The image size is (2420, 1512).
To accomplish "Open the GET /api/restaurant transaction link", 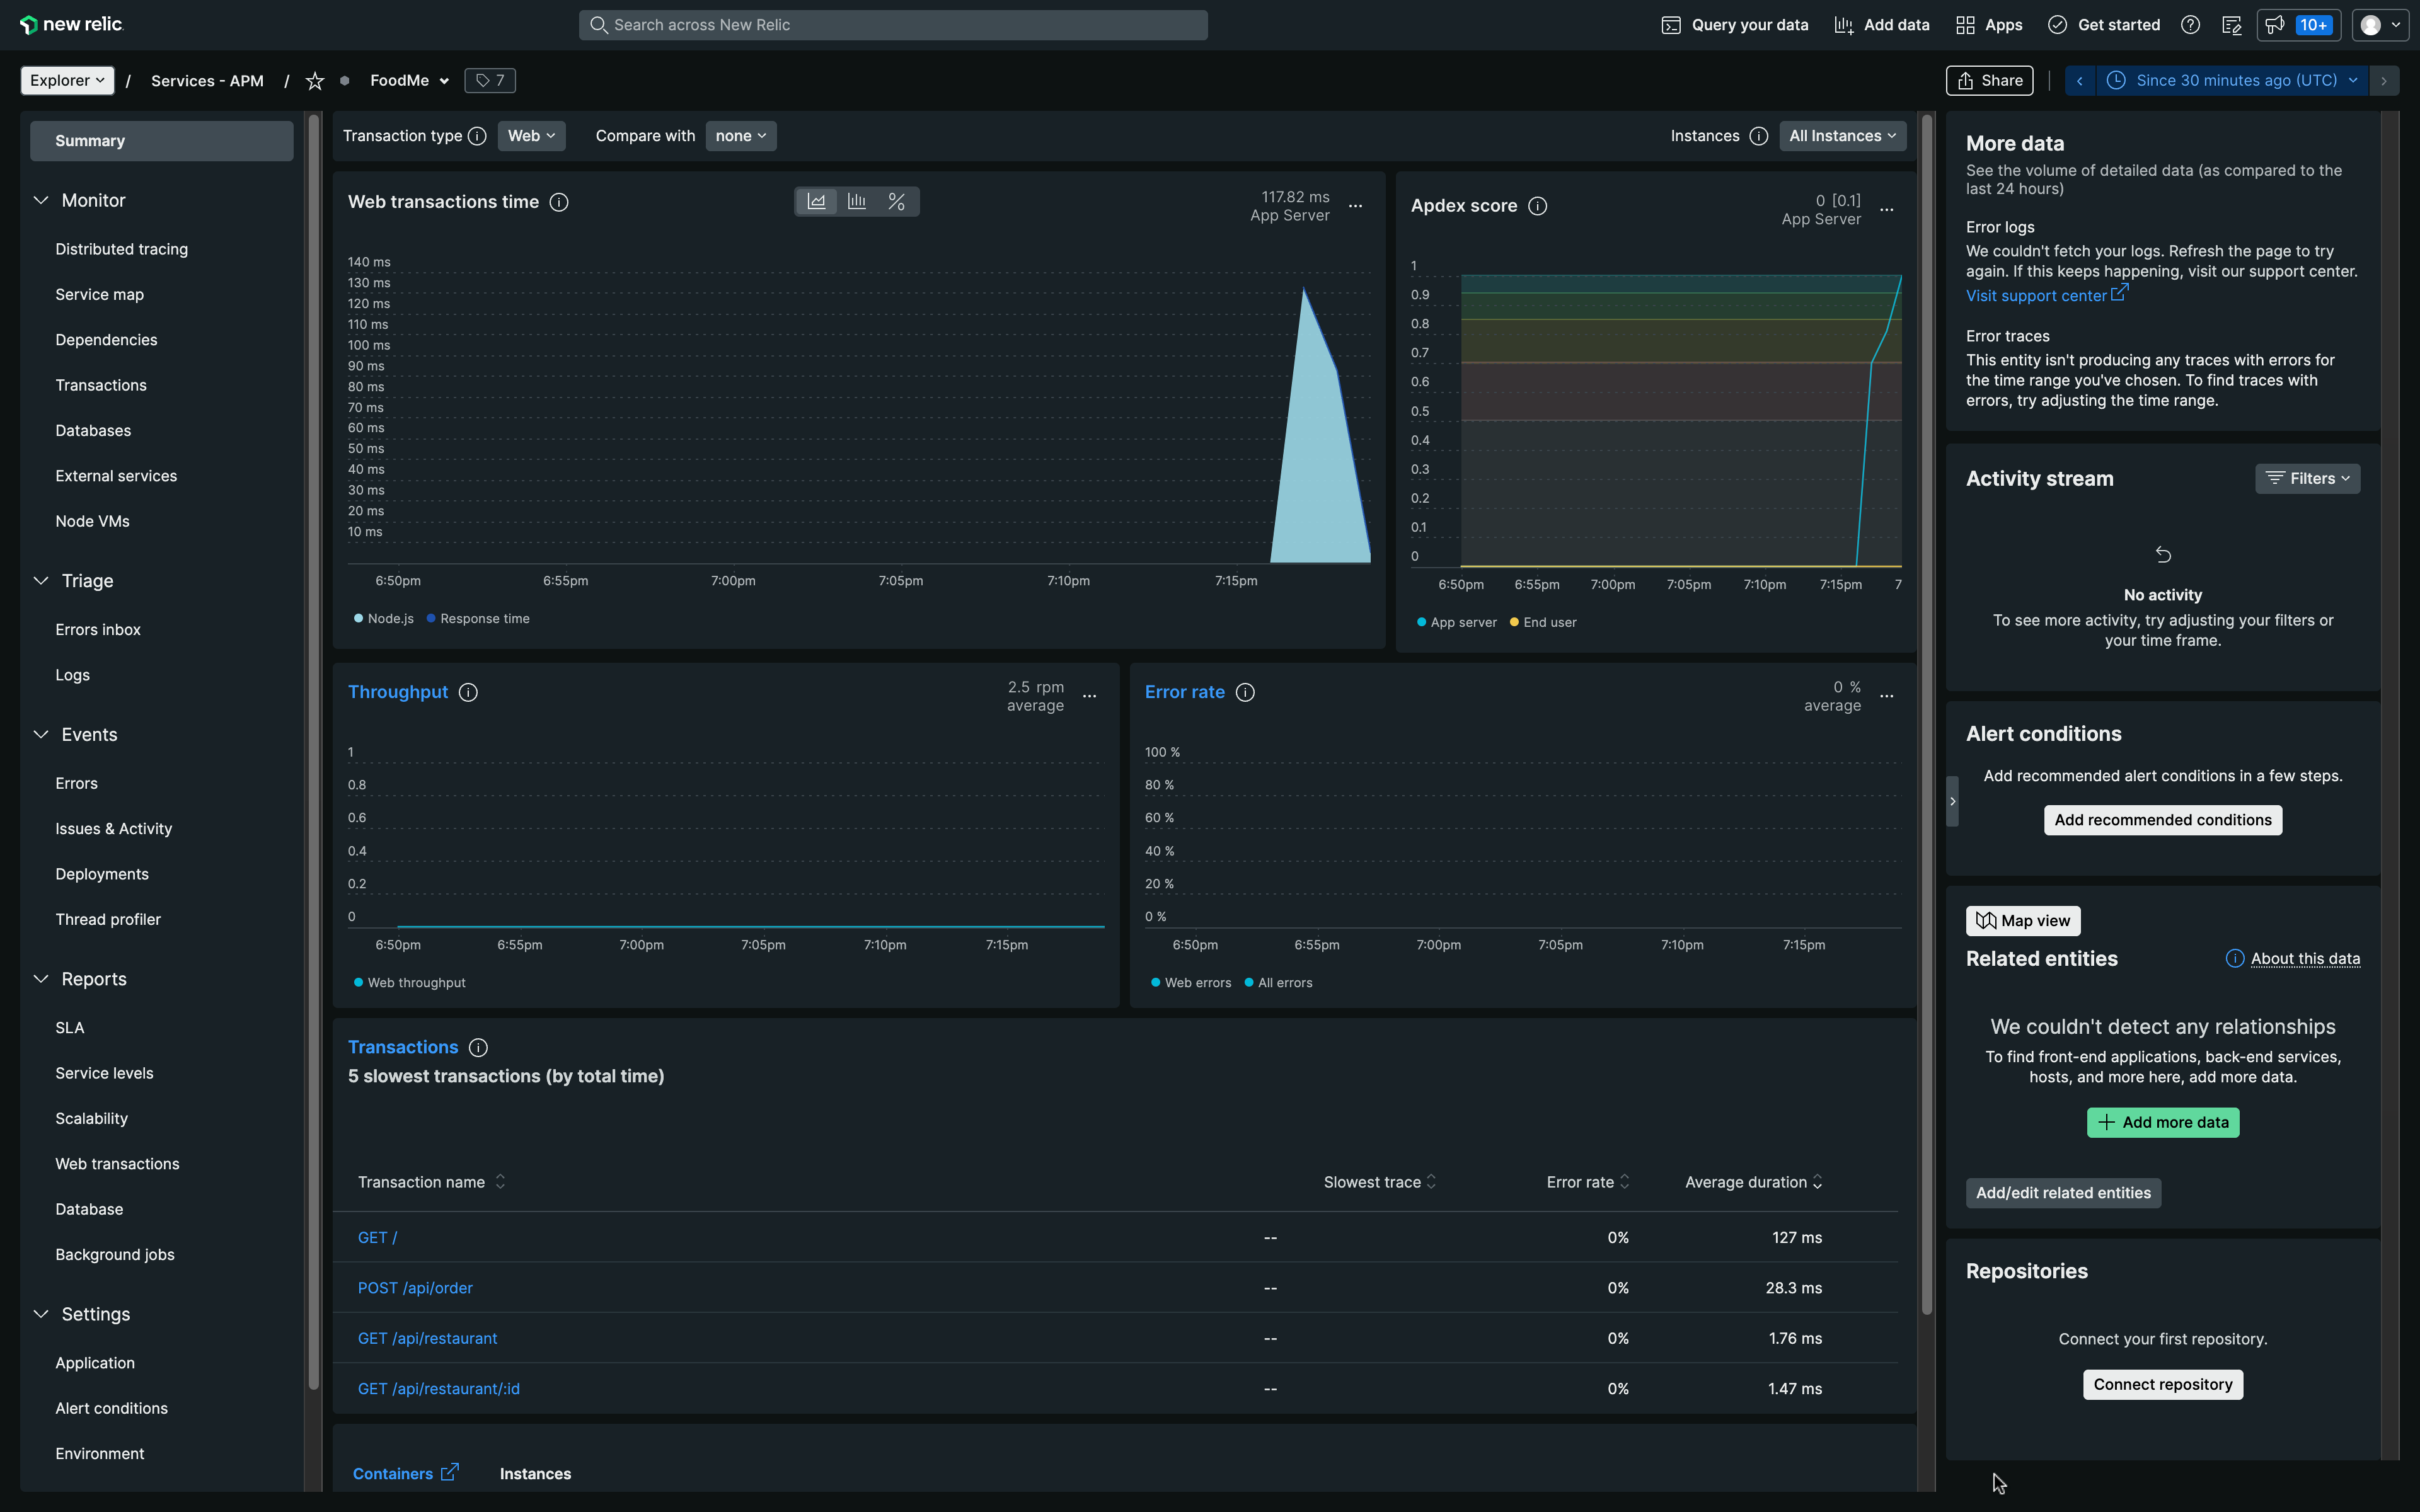I will [427, 1338].
